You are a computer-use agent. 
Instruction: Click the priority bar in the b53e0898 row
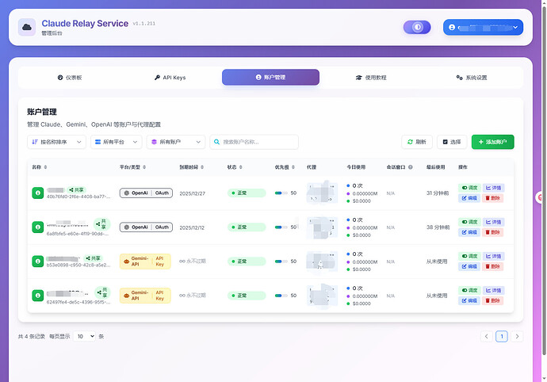pyautogui.click(x=281, y=262)
